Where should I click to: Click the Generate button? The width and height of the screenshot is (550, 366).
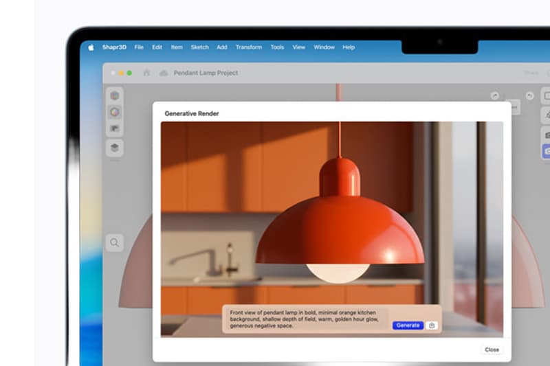pos(408,325)
